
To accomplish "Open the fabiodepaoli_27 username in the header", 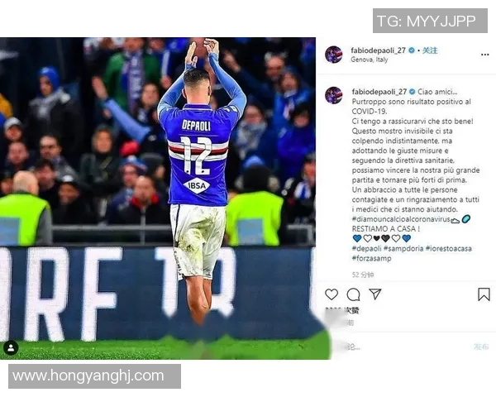I will (x=378, y=50).
